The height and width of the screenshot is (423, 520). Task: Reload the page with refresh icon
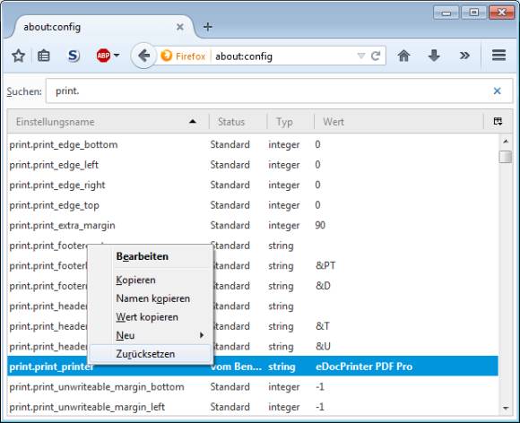(376, 56)
